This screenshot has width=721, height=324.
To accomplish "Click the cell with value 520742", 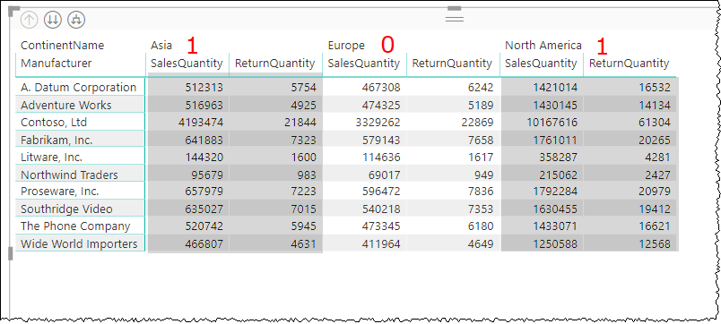I will (204, 226).
